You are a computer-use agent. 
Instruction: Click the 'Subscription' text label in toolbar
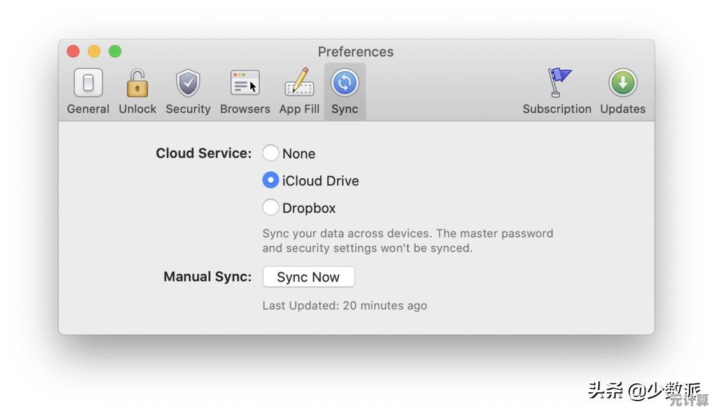(557, 109)
